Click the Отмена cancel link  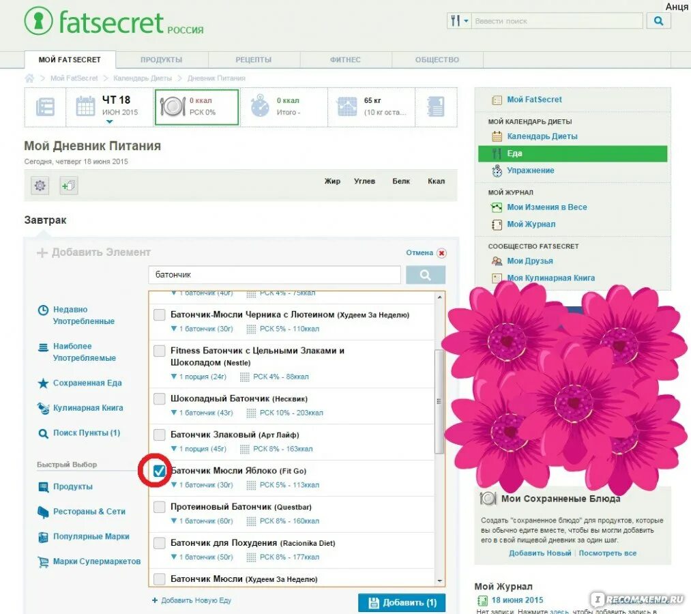(419, 252)
